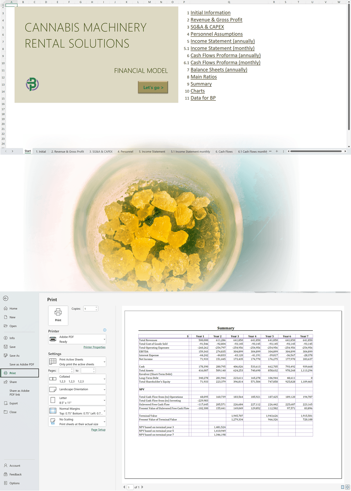Open the Printer Properties link
Image resolution: width=351 pixels, height=491 pixels.
click(94, 347)
